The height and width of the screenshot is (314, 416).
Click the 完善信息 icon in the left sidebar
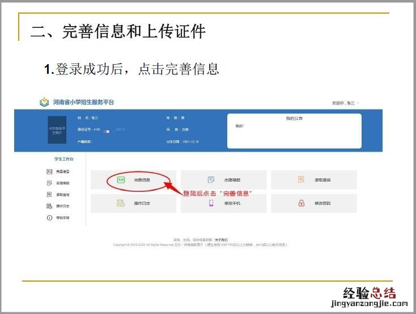tap(49, 171)
